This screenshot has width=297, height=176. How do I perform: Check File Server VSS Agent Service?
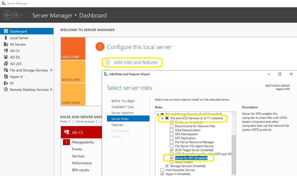point(172,146)
